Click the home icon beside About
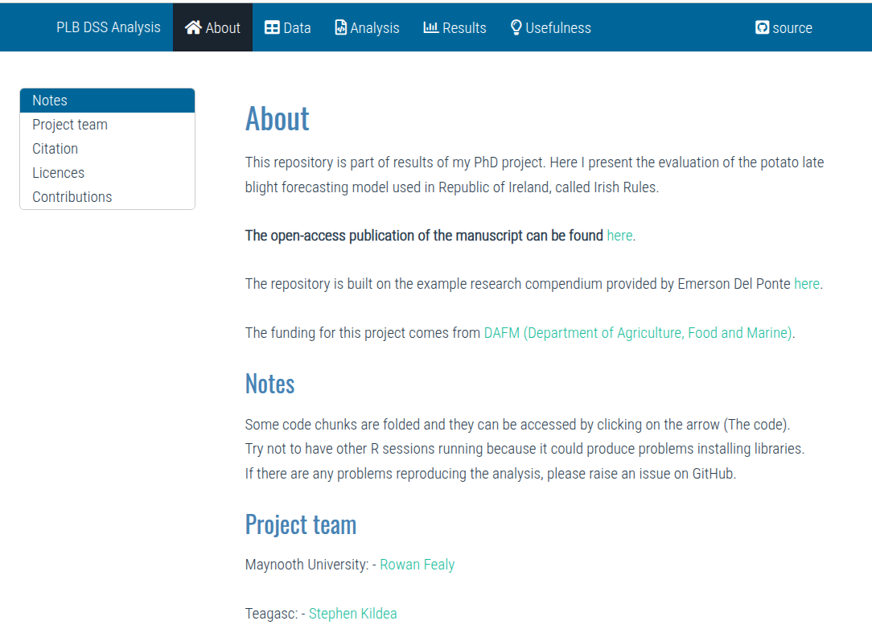Viewport: 872px width, 633px height. [x=193, y=27]
